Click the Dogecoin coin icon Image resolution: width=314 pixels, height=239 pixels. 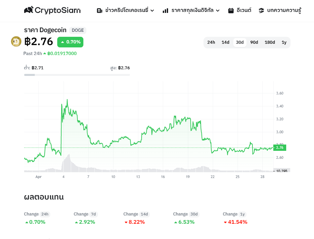16,41
